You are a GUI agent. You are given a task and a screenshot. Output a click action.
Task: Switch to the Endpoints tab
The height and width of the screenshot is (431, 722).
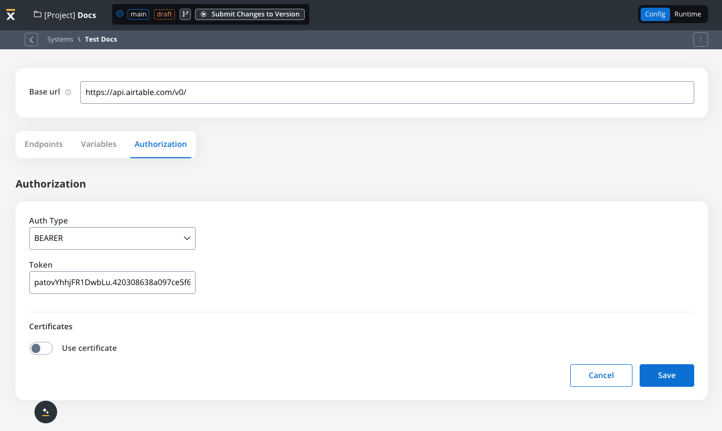click(x=44, y=144)
